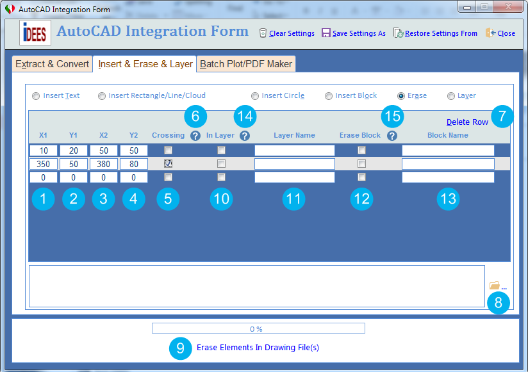The width and height of the screenshot is (528, 372).
Task: Check In Layer box in row starting 10
Action: tap(221, 150)
